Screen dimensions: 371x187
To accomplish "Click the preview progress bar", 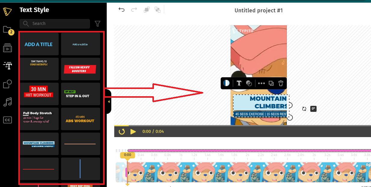I will (243, 125).
